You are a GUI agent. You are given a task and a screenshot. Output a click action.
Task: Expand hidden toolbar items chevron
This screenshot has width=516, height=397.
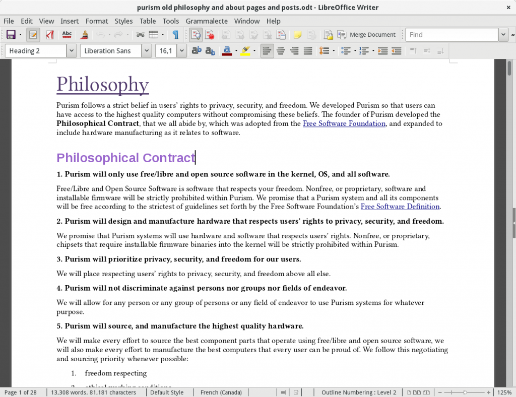tap(512, 35)
